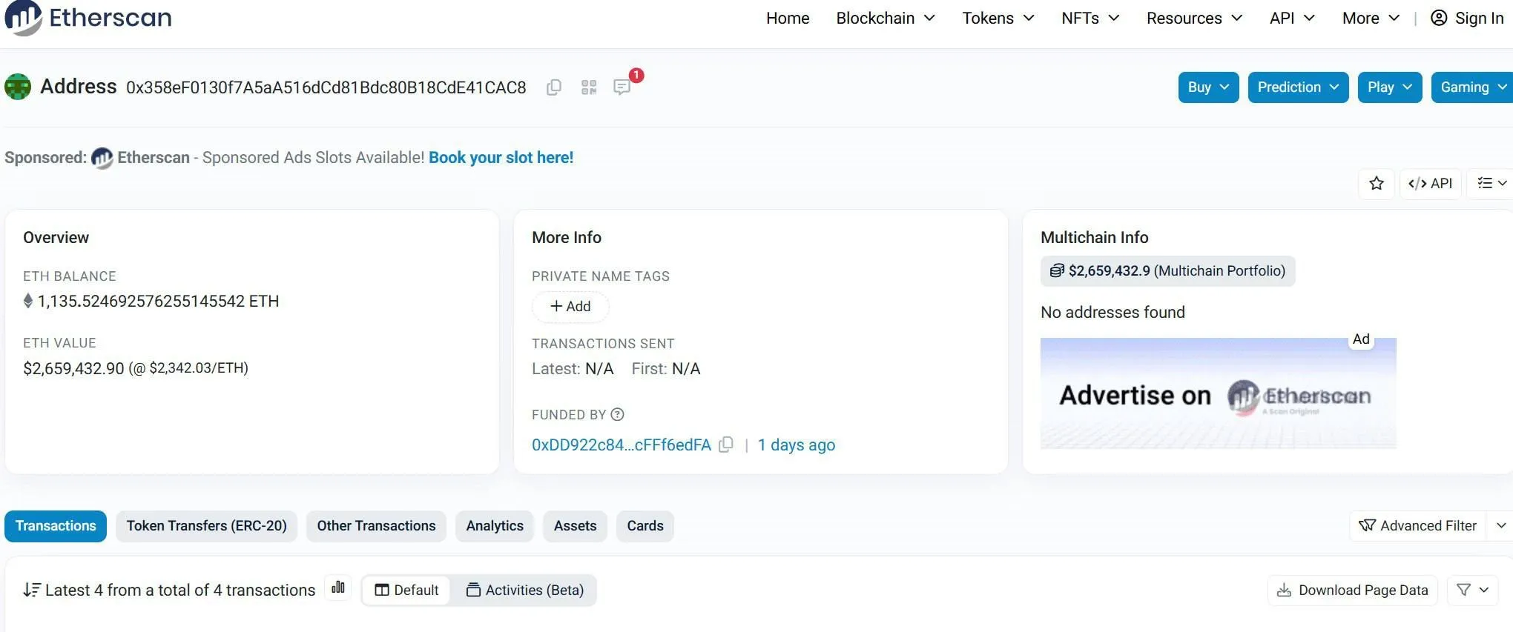Open the Play dropdown button
Viewport: 1513px width, 632px height.
tap(1389, 87)
